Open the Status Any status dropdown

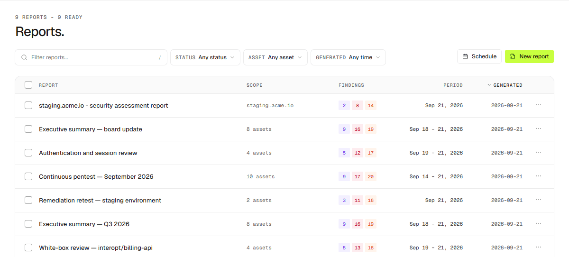[x=205, y=57]
